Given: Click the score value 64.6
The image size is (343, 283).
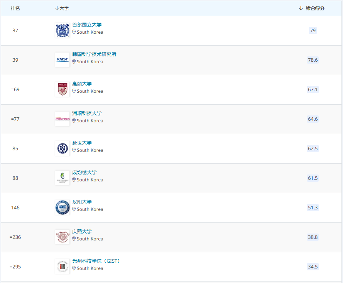Looking at the screenshot, I should [x=313, y=119].
